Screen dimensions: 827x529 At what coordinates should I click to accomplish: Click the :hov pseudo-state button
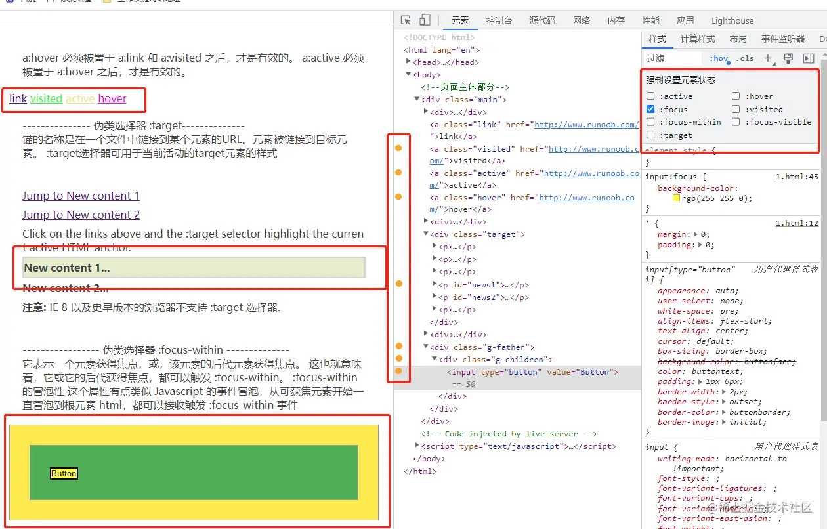pos(718,58)
